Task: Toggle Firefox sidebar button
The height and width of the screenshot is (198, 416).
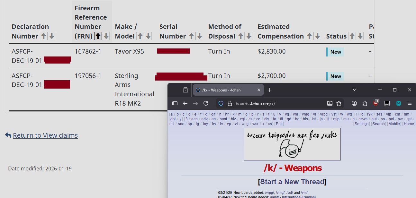Action: (x=175, y=103)
